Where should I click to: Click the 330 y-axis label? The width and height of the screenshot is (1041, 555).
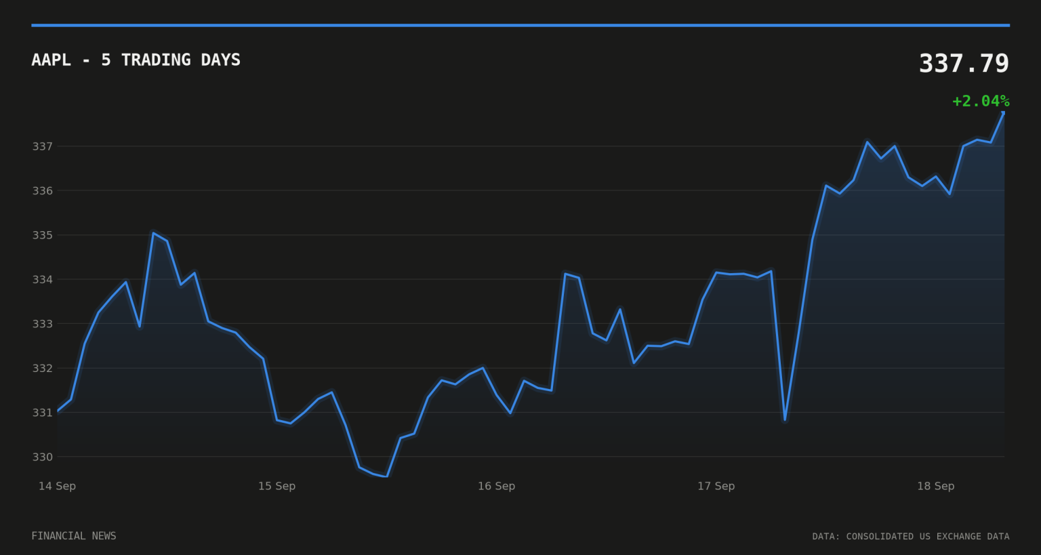(x=43, y=457)
